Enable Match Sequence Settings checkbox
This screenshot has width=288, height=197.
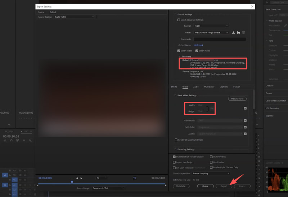(x=179, y=20)
